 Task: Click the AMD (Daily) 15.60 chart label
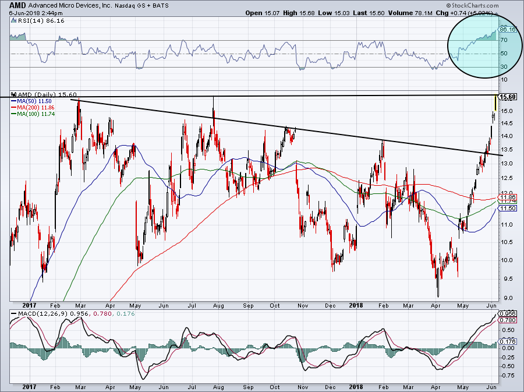pyautogui.click(x=48, y=94)
